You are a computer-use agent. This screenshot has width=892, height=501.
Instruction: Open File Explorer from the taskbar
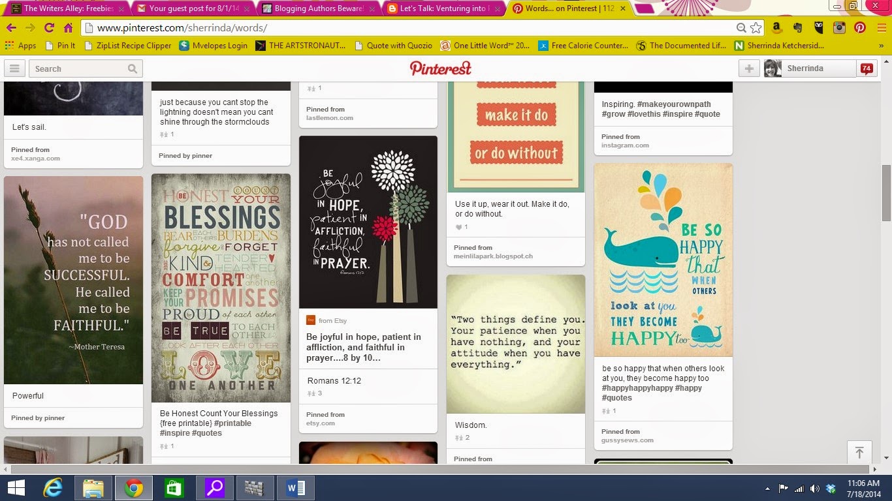[x=93, y=488]
